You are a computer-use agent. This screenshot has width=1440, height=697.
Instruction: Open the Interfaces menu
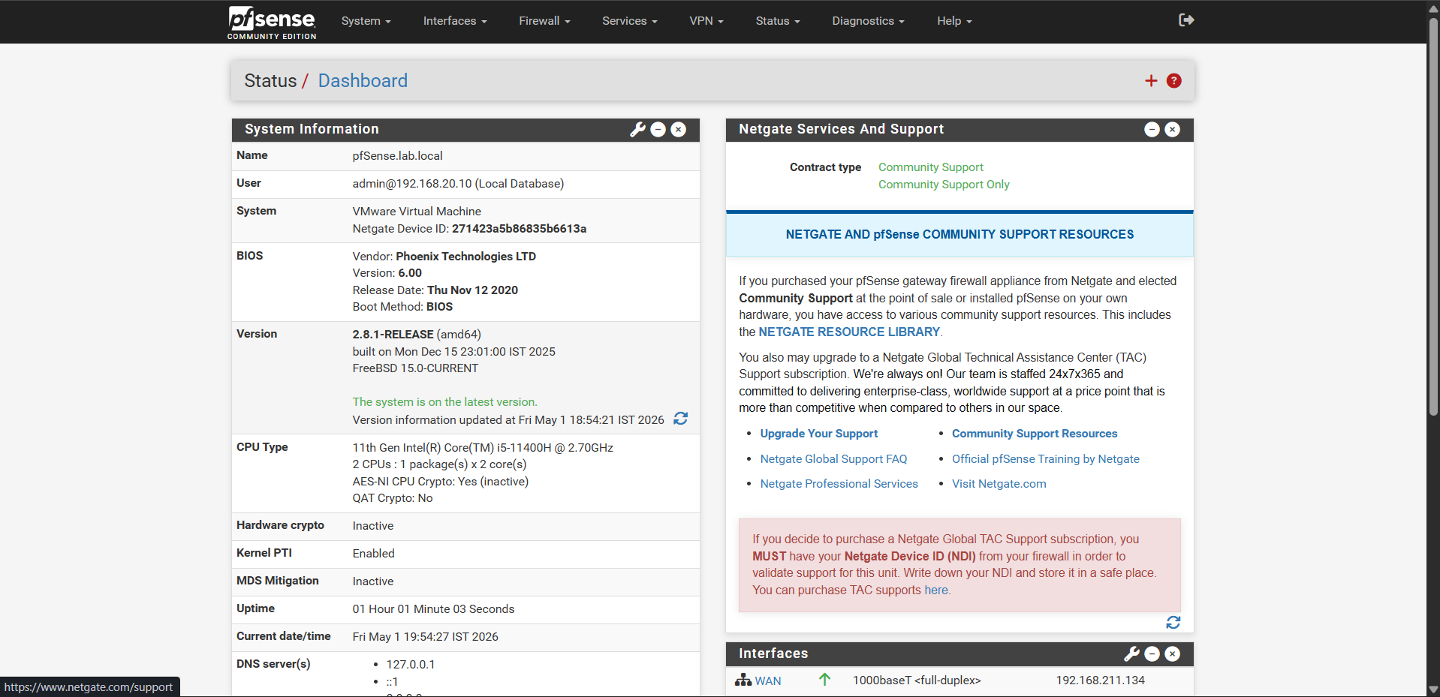(455, 21)
